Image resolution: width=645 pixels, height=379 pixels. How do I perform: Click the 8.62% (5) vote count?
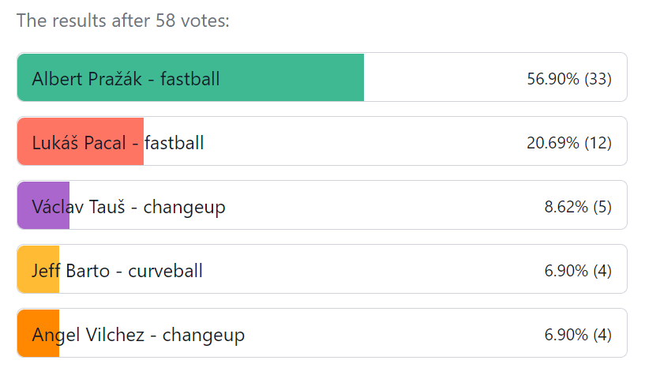(577, 206)
